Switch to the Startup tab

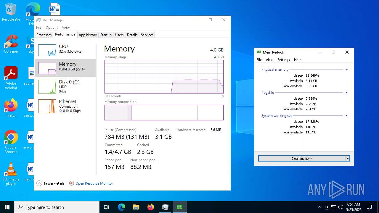[106, 35]
